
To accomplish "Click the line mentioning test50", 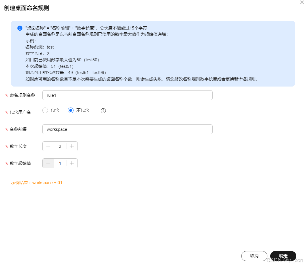I will (62, 60).
